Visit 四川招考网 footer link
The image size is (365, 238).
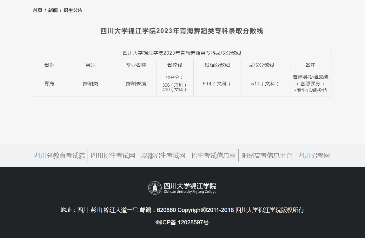(x=314, y=155)
